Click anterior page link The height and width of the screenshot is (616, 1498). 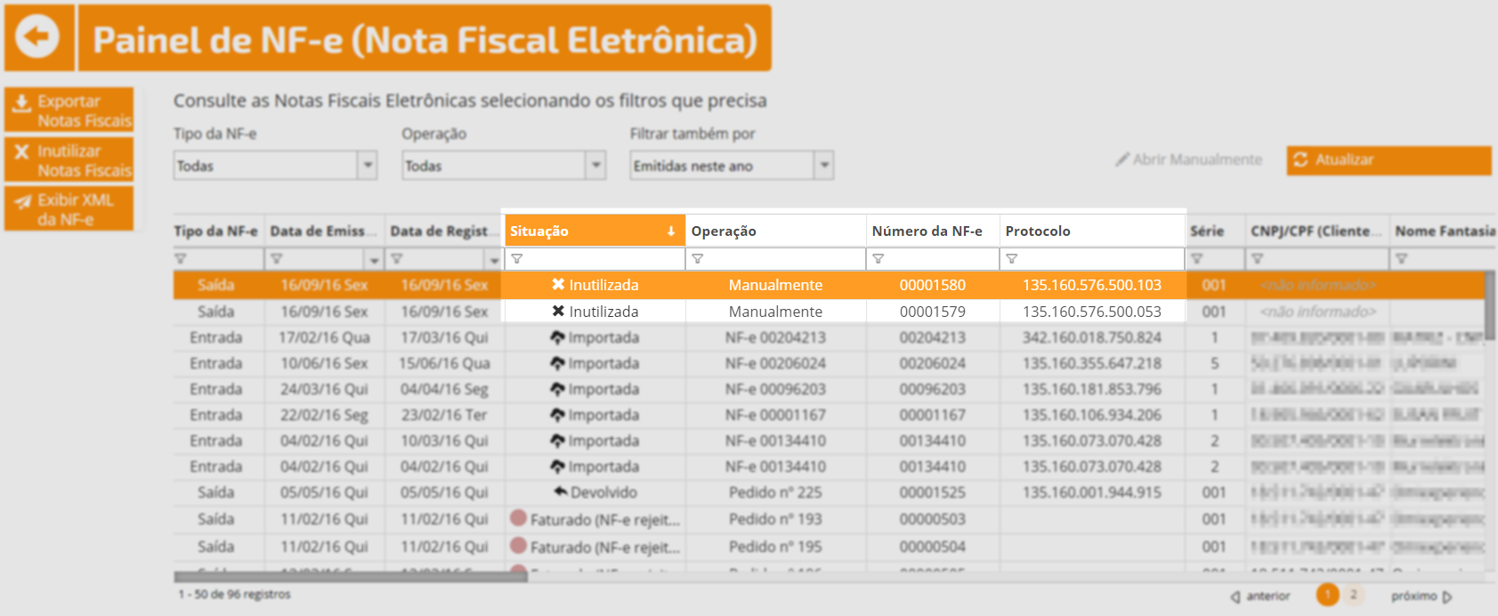(x=1260, y=596)
